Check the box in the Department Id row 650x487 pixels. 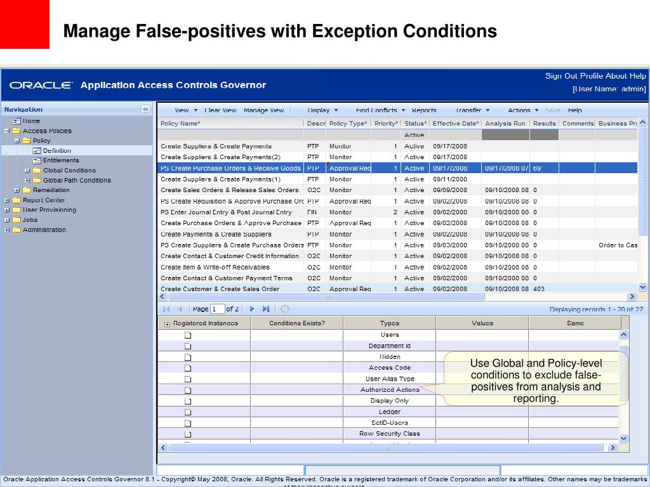pos(188,346)
